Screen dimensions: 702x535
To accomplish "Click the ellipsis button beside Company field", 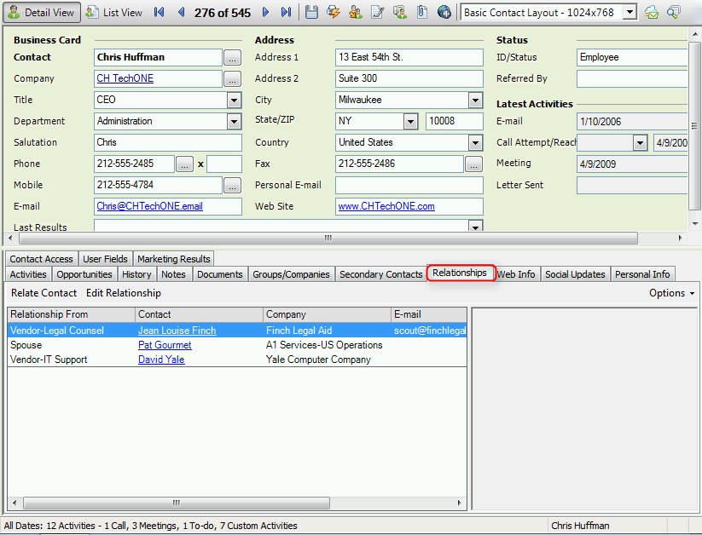I will click(x=232, y=78).
